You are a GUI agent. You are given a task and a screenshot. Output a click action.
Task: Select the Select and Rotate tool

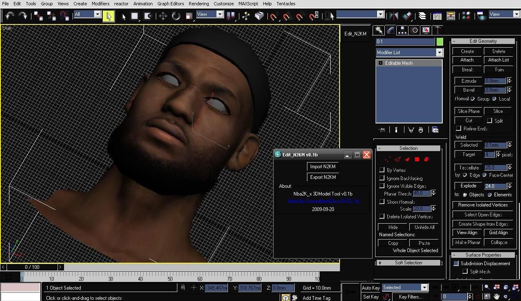[176, 16]
